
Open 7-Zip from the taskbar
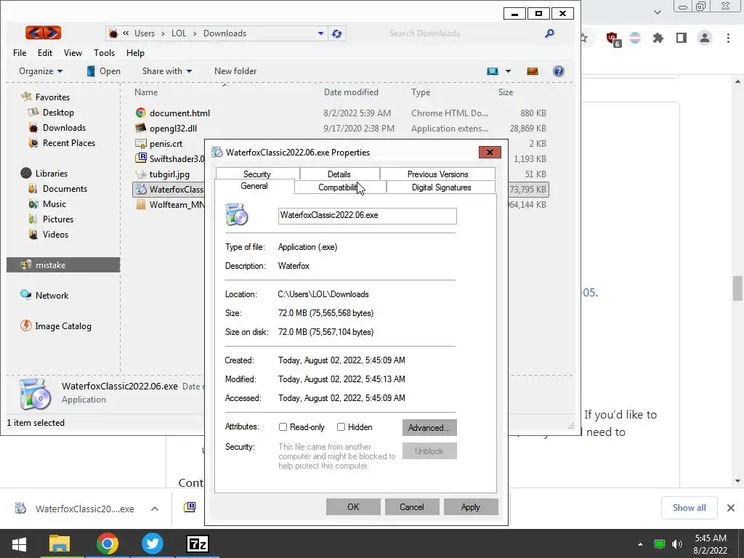(198, 543)
